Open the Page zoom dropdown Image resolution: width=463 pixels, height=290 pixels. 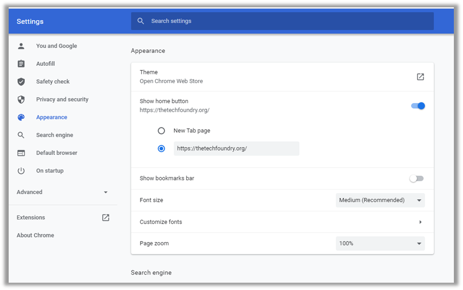point(380,243)
